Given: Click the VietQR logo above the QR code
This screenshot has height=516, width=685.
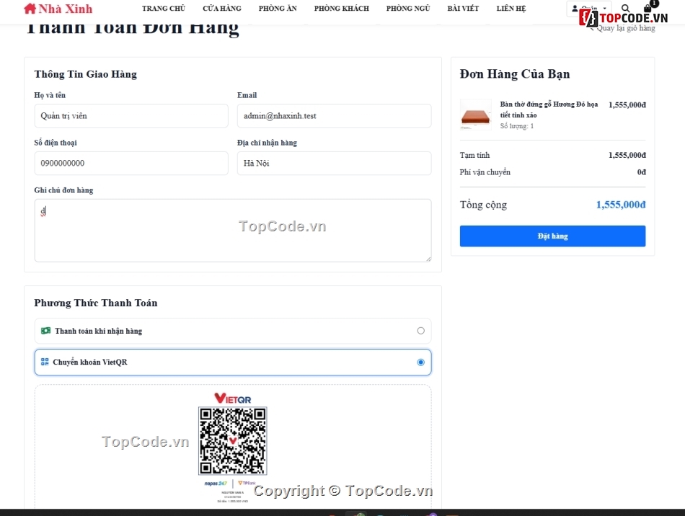Looking at the screenshot, I should tap(232, 399).
